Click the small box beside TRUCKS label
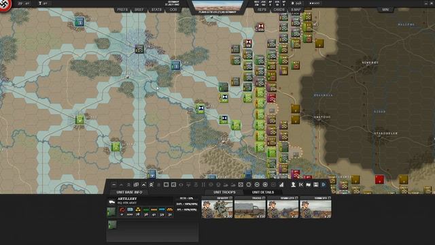Image resolution: width=435 pixels, height=245 pixels. point(264,198)
